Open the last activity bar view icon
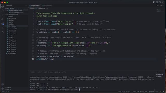The width and height of the screenshot is (166, 93). click(3, 32)
